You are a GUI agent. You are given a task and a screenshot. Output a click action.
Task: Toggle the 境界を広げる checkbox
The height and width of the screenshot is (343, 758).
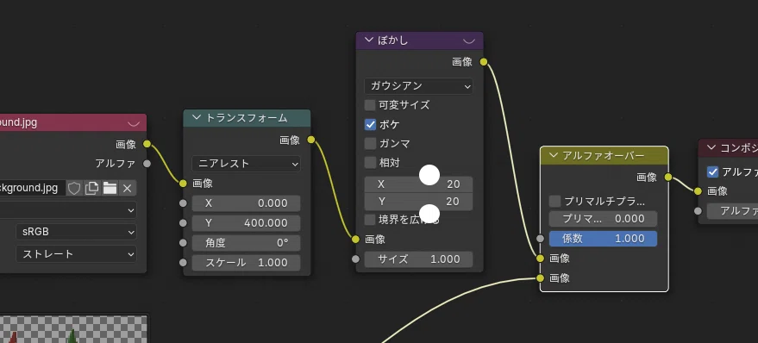(370, 220)
